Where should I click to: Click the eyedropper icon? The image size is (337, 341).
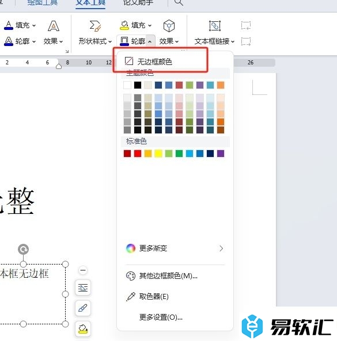[131, 296]
